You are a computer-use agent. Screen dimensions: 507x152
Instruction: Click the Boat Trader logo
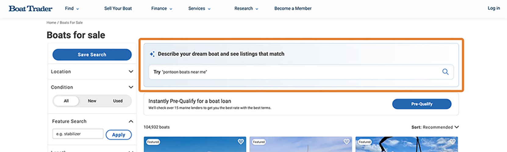(x=30, y=9)
